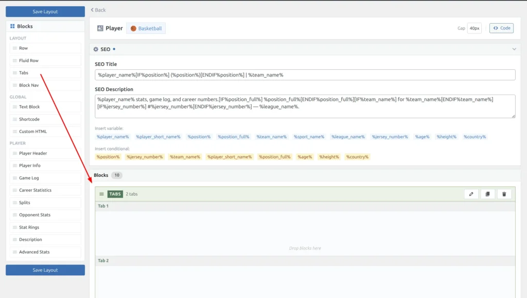Insert the yellow %height% conditional chip

tap(329, 157)
